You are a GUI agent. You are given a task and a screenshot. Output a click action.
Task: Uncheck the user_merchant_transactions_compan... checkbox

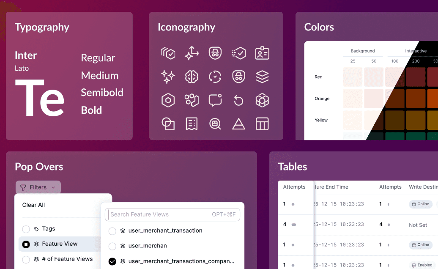(x=112, y=261)
